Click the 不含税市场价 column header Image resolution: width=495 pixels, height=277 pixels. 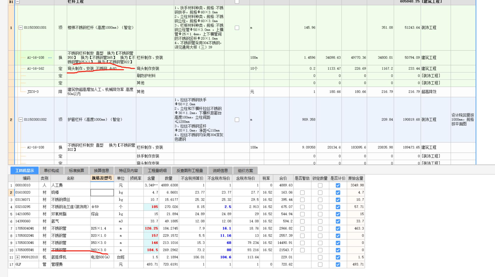point(219,178)
